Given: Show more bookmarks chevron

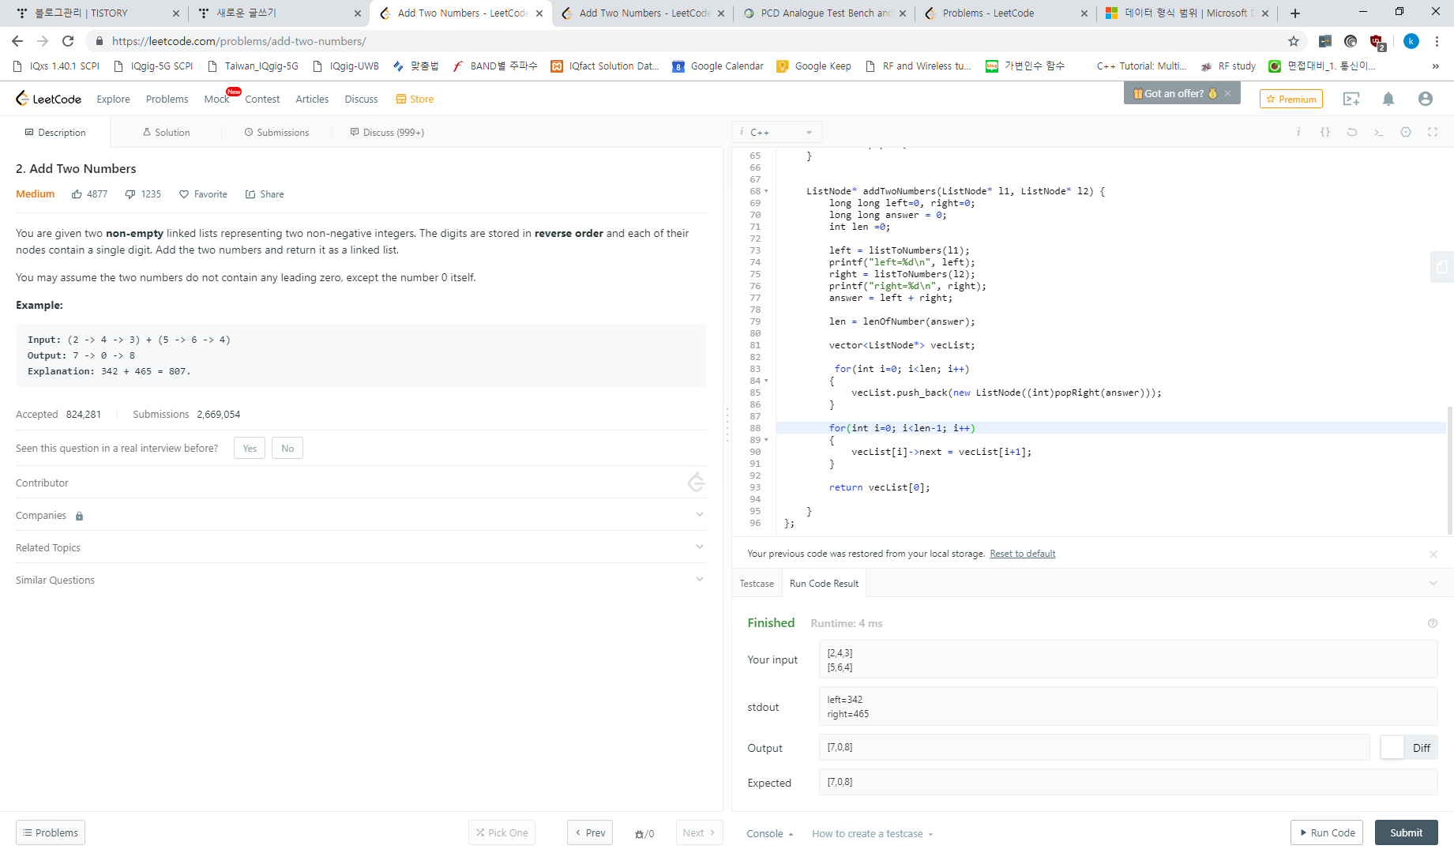Looking at the screenshot, I should point(1435,66).
